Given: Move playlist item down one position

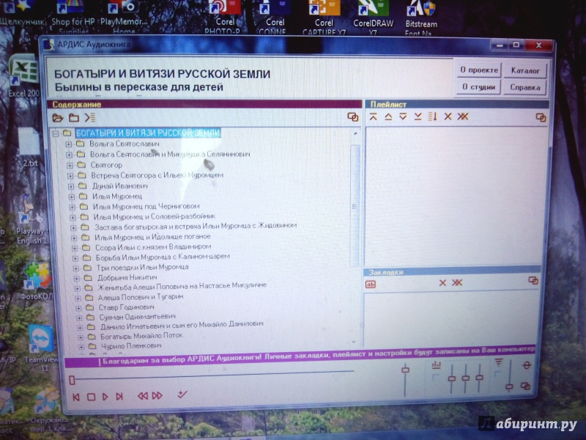Looking at the screenshot, I should (403, 117).
